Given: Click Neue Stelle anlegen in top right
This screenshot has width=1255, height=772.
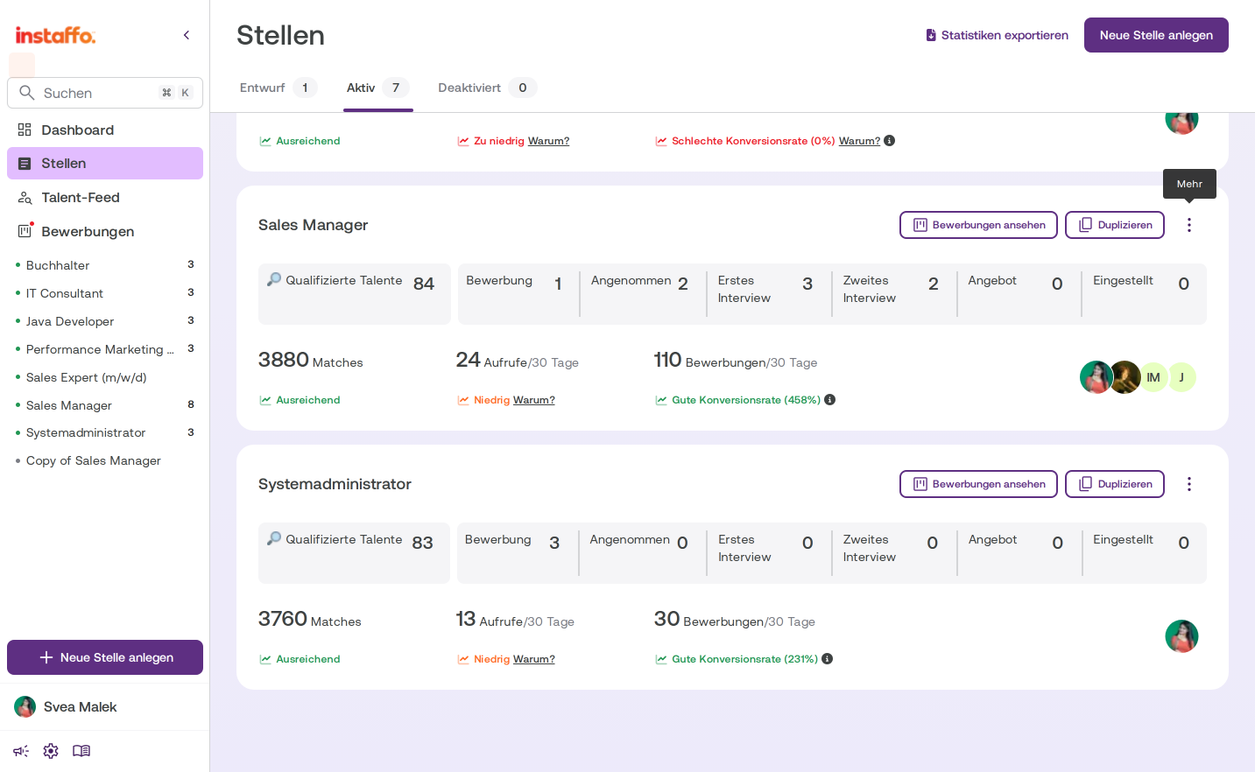Looking at the screenshot, I should click(x=1156, y=35).
